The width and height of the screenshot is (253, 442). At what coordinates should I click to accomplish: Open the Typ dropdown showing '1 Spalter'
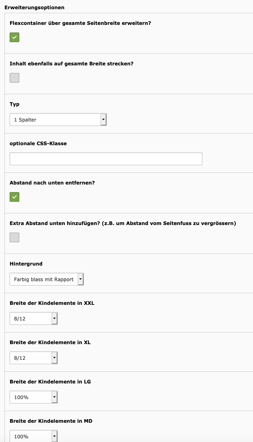point(58,120)
